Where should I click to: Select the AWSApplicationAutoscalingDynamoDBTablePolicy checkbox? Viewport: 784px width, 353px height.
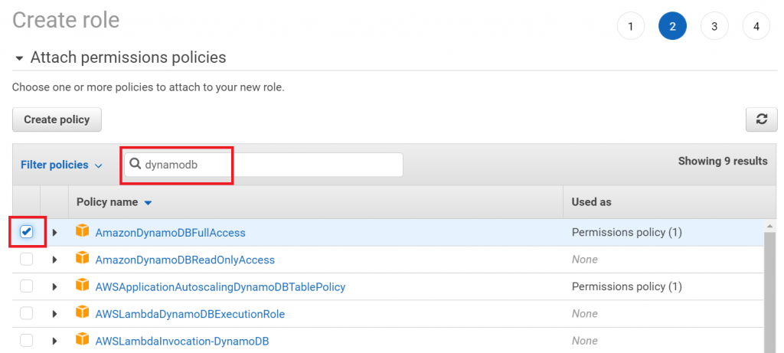pyautogui.click(x=27, y=286)
